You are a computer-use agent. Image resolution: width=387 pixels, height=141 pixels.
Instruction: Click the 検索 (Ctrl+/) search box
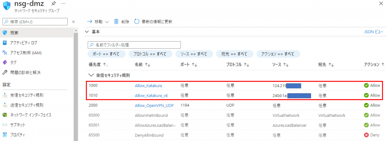35,22
